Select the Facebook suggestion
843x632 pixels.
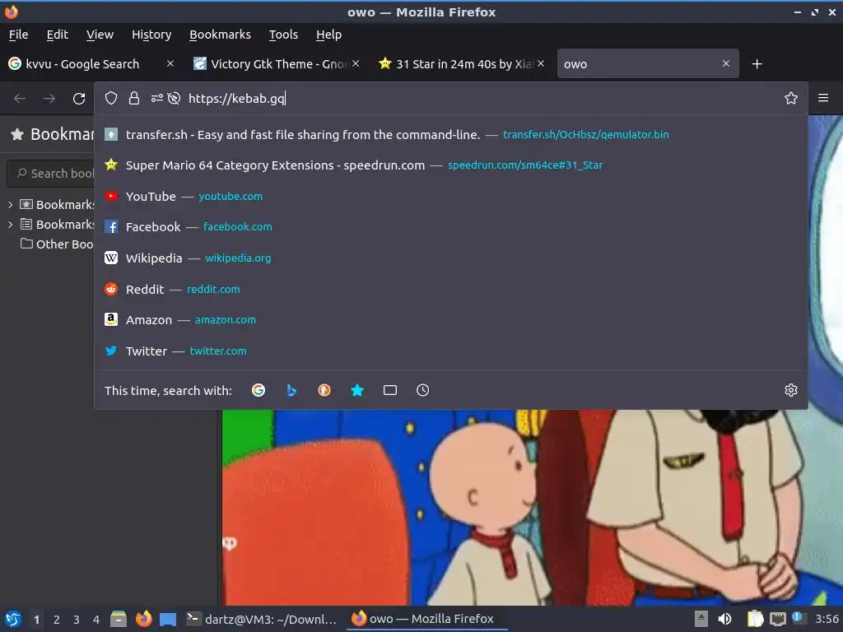point(451,227)
